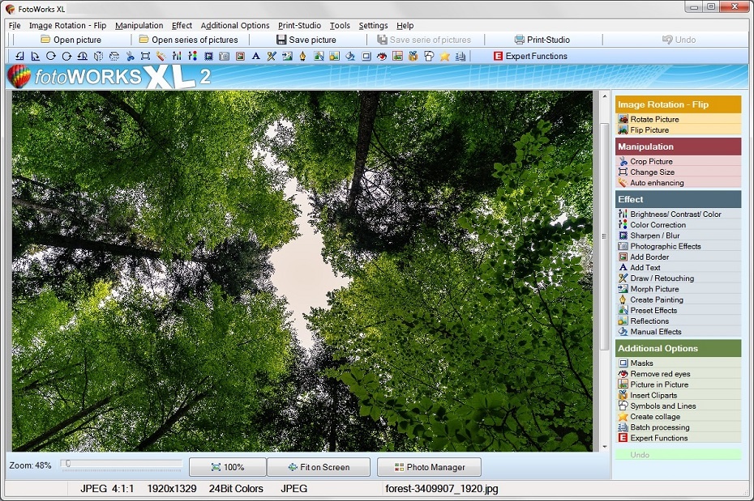Click the Symbols and Lines toolbar icon

click(x=429, y=56)
